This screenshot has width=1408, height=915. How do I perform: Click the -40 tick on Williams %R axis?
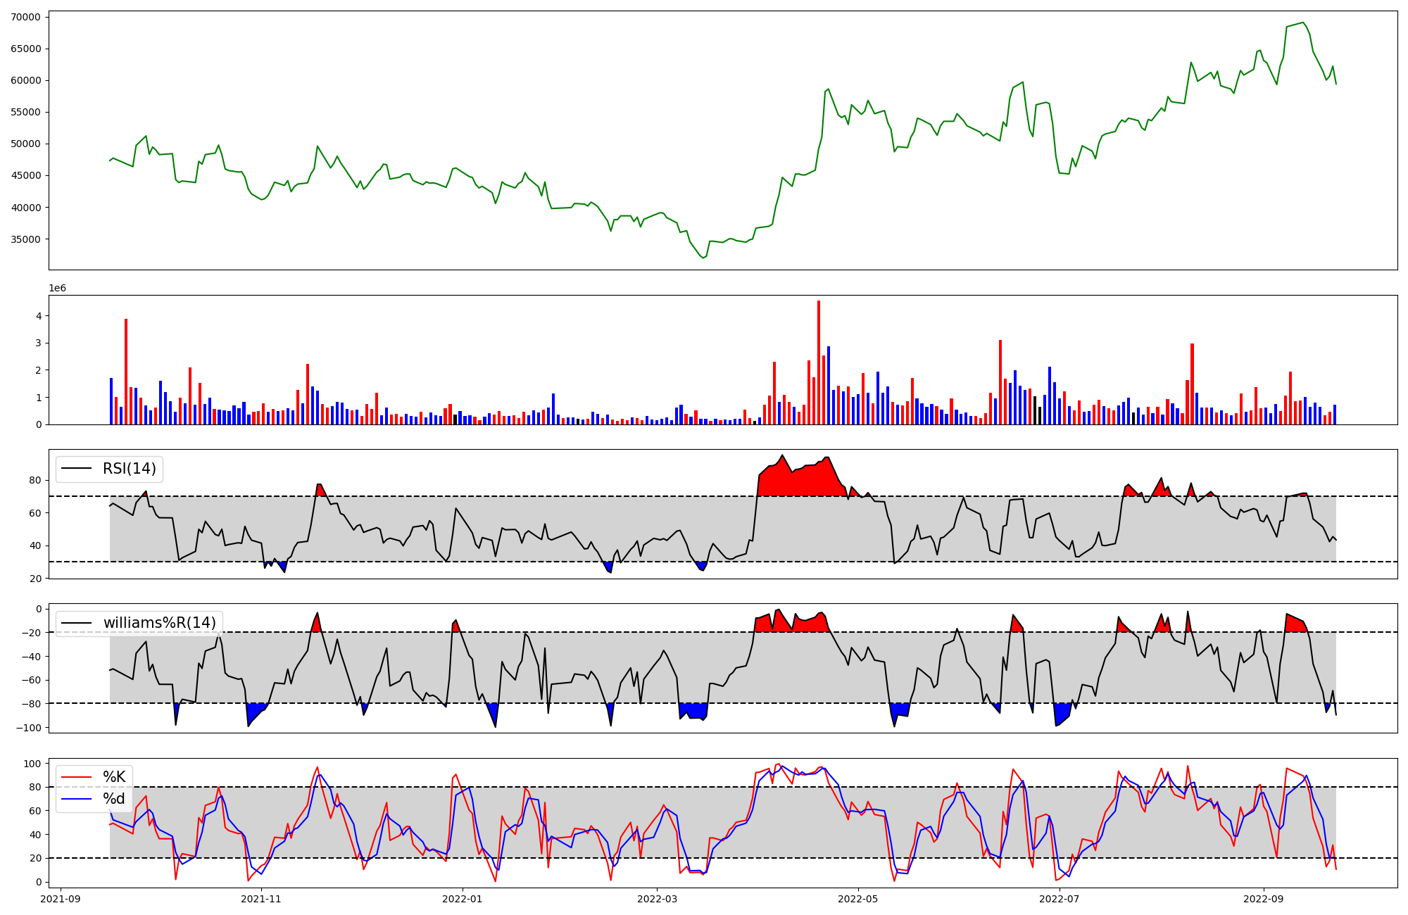coord(31,657)
